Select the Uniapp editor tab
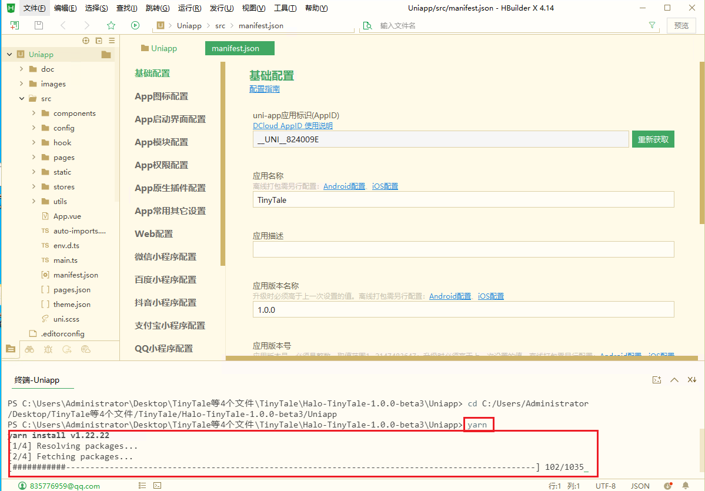The height and width of the screenshot is (491, 705). [159, 48]
